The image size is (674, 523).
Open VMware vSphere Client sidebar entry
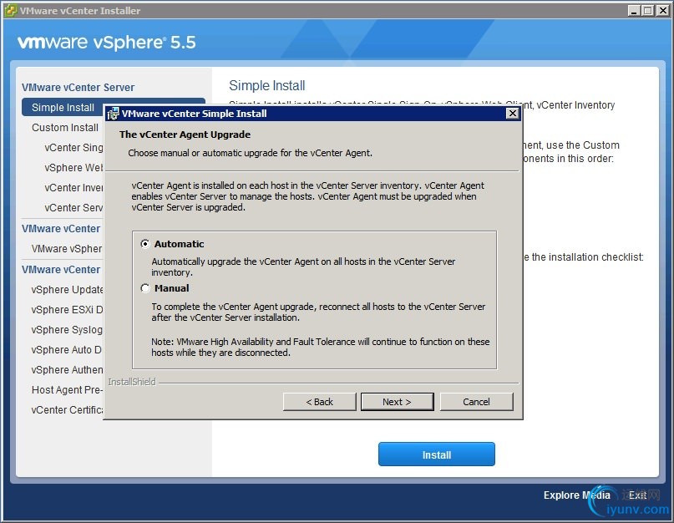[67, 249]
